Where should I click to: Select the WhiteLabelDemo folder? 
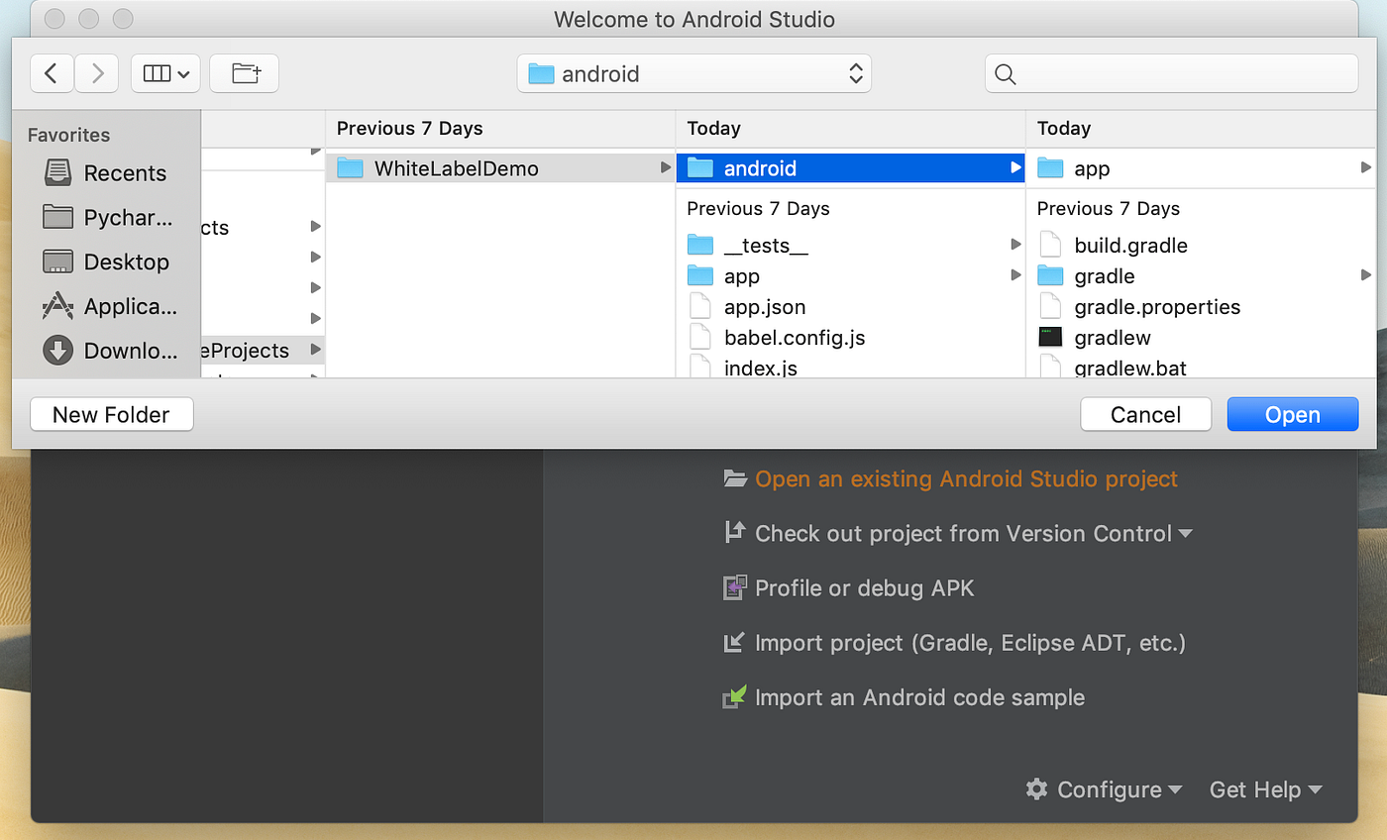click(x=500, y=168)
